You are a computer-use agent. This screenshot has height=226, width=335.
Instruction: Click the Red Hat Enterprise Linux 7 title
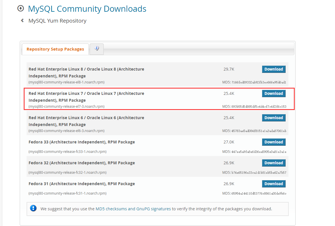[x=86, y=97]
